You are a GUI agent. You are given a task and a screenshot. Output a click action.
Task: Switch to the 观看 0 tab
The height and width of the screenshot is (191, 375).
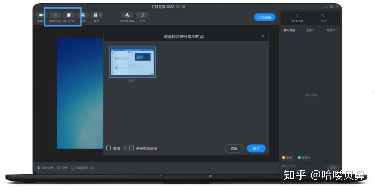coord(331,30)
